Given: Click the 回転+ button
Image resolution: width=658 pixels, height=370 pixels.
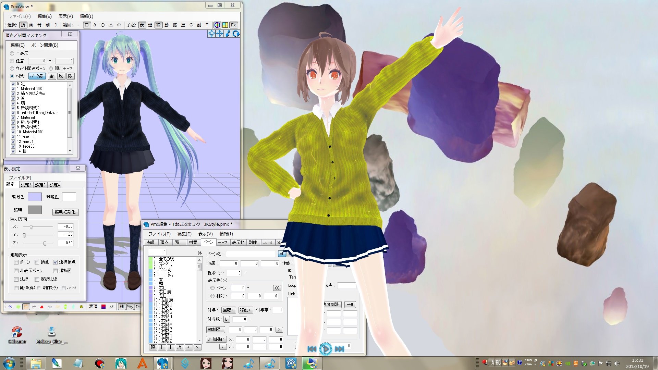Looking at the screenshot, I should [228, 310].
